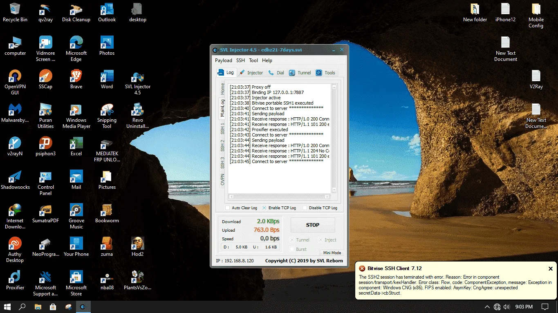
Task: Click the 9:03 PM taskbar clock
Action: point(524,307)
